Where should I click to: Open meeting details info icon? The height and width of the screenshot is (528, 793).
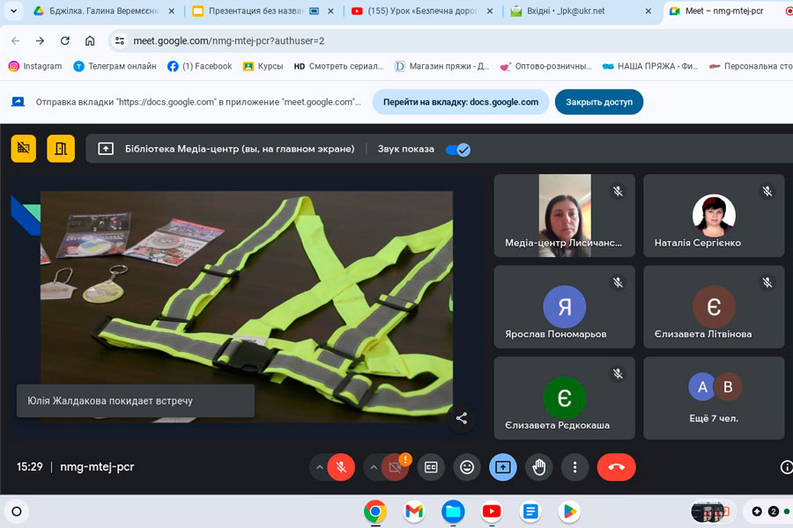(787, 467)
